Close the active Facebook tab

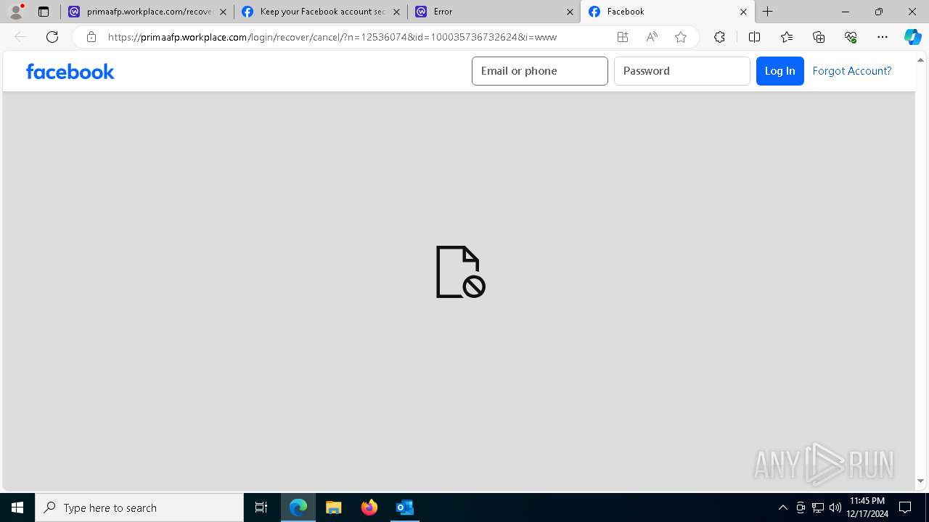click(x=743, y=12)
